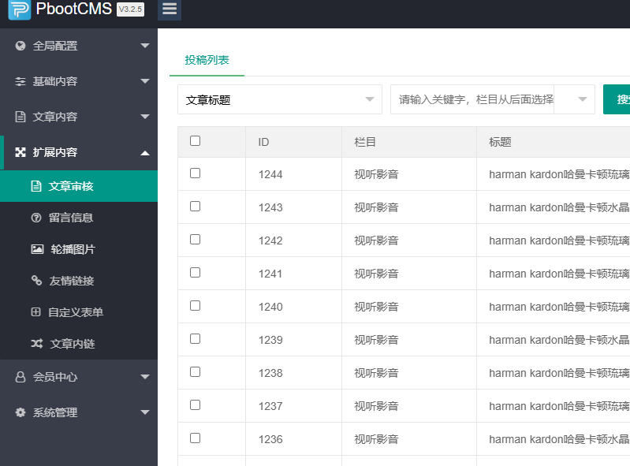630x466 pixels.
Task: Click the question icon beside 留言信息
Action: tap(35, 218)
